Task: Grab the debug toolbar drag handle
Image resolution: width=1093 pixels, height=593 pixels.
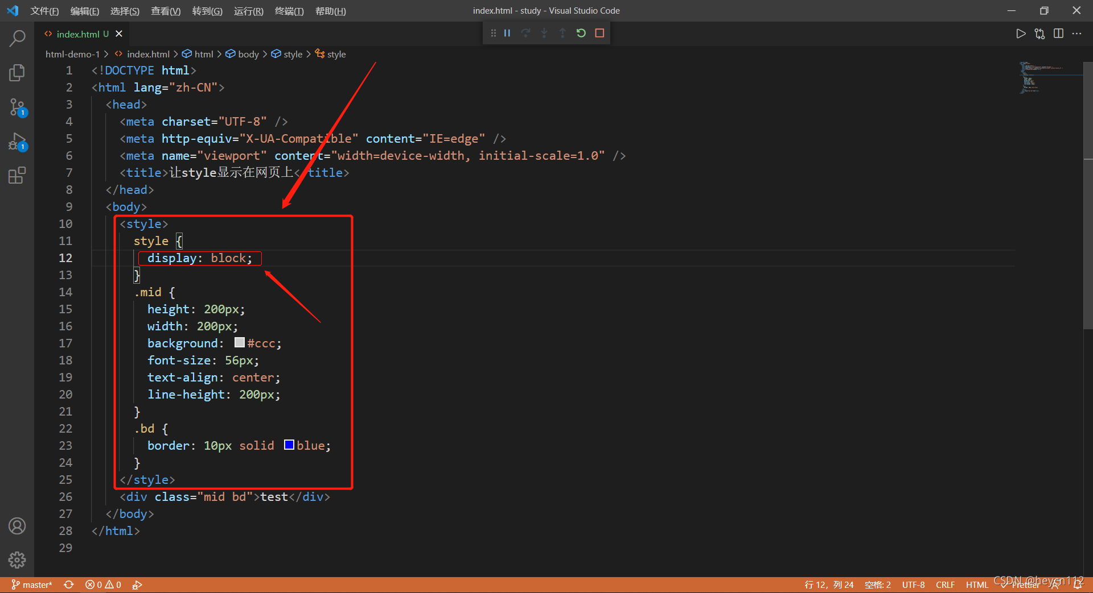Action: coord(493,33)
